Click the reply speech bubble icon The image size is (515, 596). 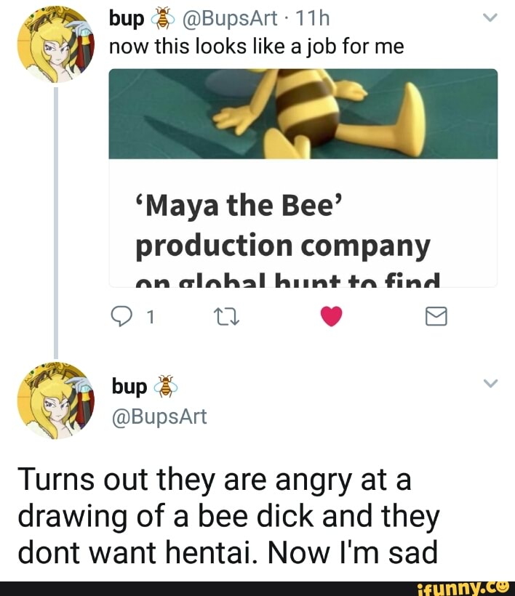[121, 317]
